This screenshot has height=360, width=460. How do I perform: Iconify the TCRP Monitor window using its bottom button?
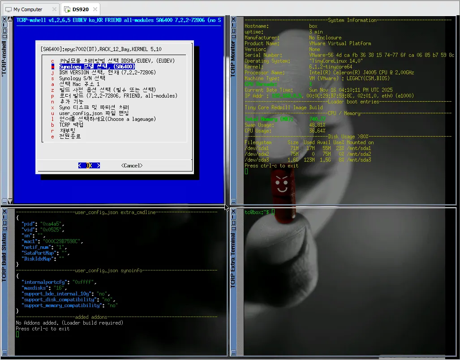click(x=233, y=201)
